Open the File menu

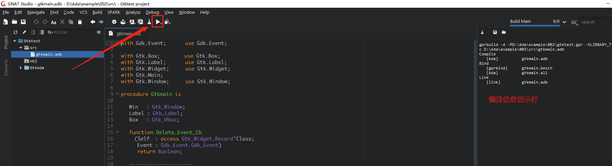(6, 12)
